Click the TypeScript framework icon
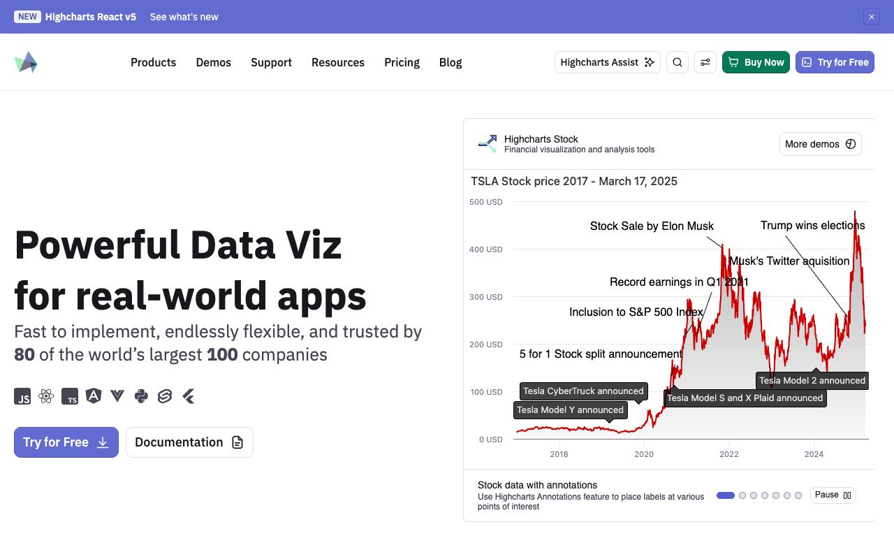894x559 pixels. pos(70,396)
